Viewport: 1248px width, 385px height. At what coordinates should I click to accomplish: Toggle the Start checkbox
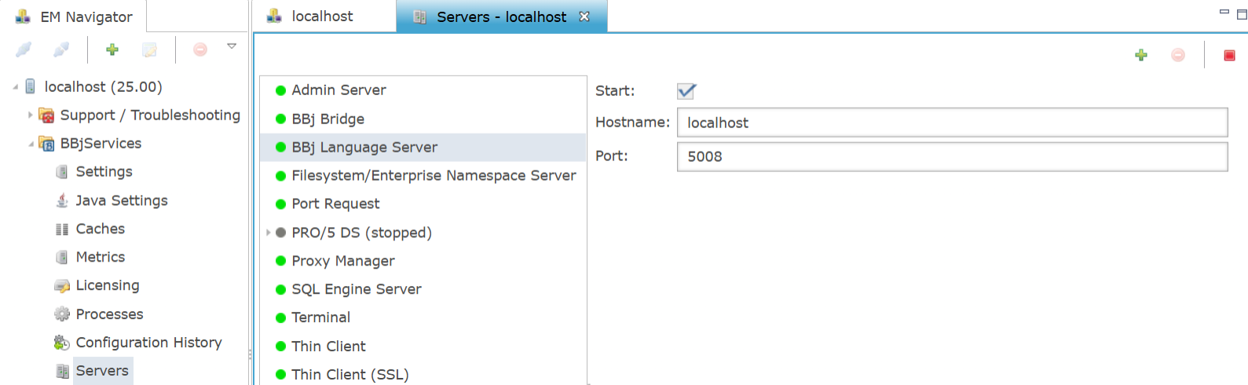click(686, 91)
